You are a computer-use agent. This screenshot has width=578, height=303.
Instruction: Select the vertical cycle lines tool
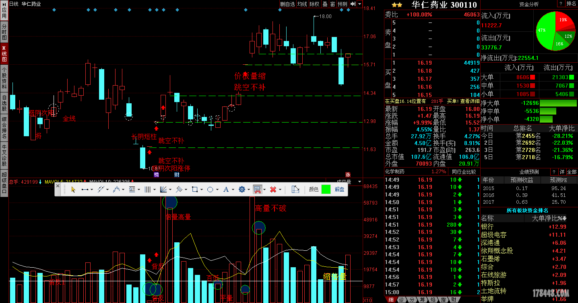coord(147,189)
